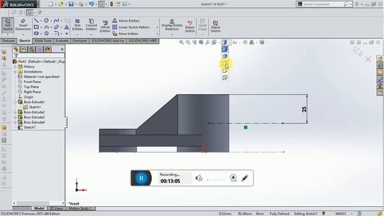Select Shaded With Edges display style
The height and width of the screenshot is (216, 384).
(x=224, y=49)
